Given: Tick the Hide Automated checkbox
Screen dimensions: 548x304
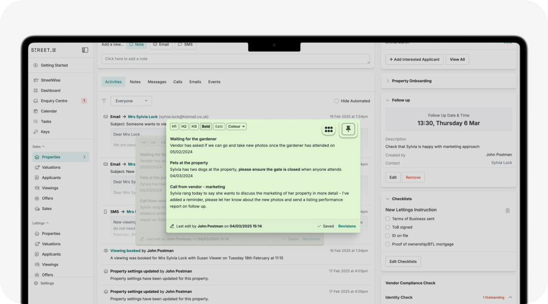Looking at the screenshot, I should pos(336,101).
